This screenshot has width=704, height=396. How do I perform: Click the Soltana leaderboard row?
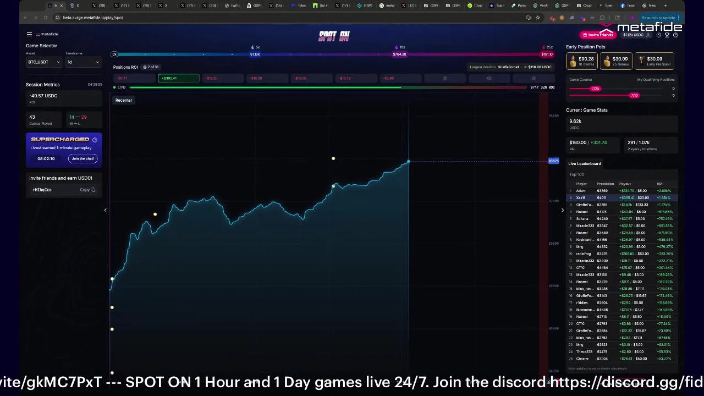621,219
